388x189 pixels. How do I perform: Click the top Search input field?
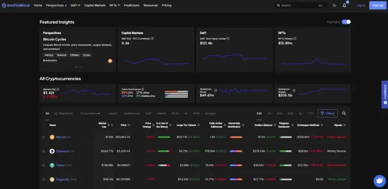[x=301, y=6]
